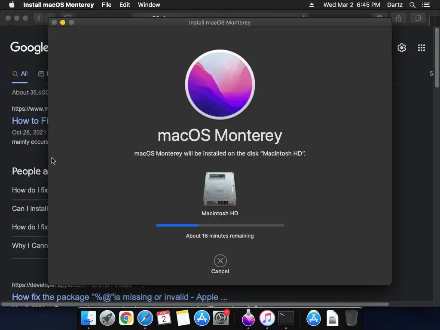Open Notes from the Dock
The width and height of the screenshot is (440, 330).
pos(183,318)
